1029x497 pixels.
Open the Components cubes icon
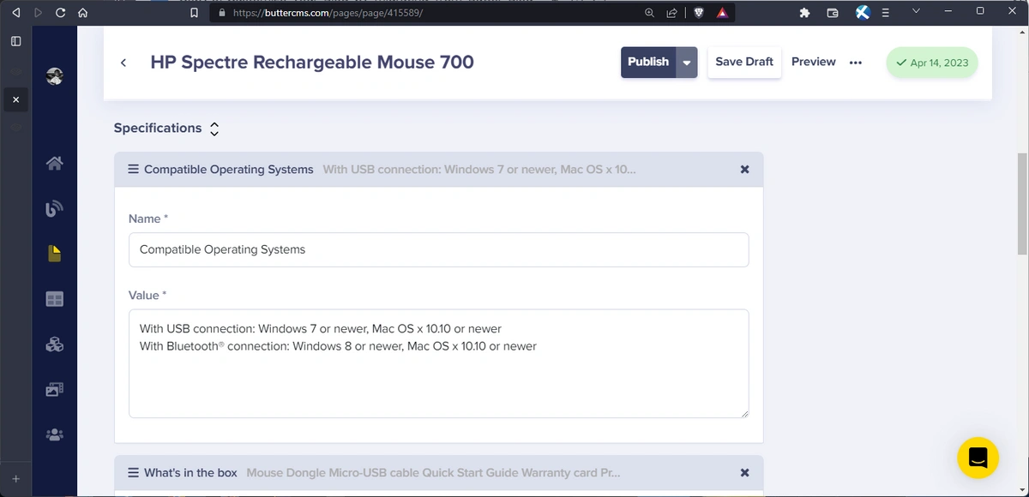(x=54, y=344)
